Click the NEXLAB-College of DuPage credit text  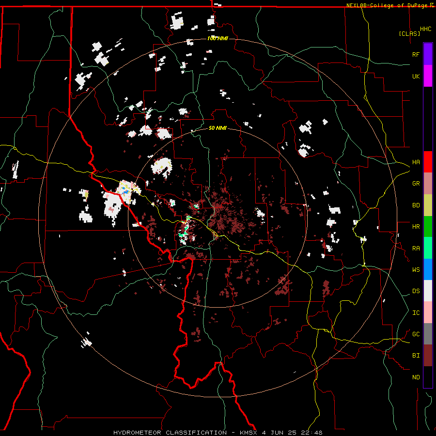[x=388, y=5]
